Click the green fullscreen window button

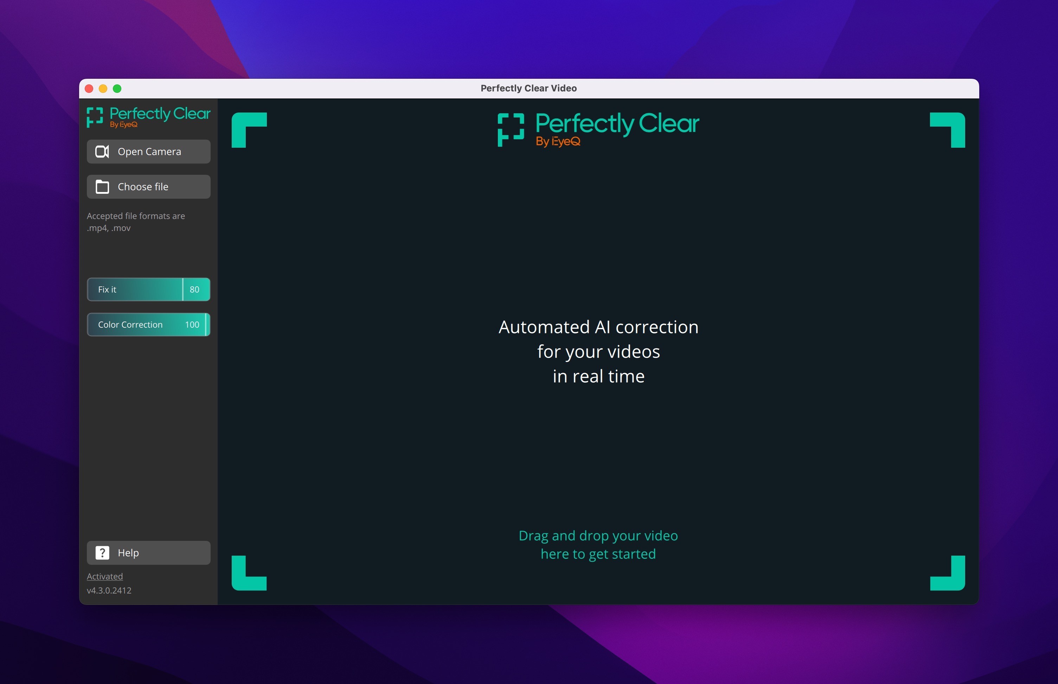[117, 89]
